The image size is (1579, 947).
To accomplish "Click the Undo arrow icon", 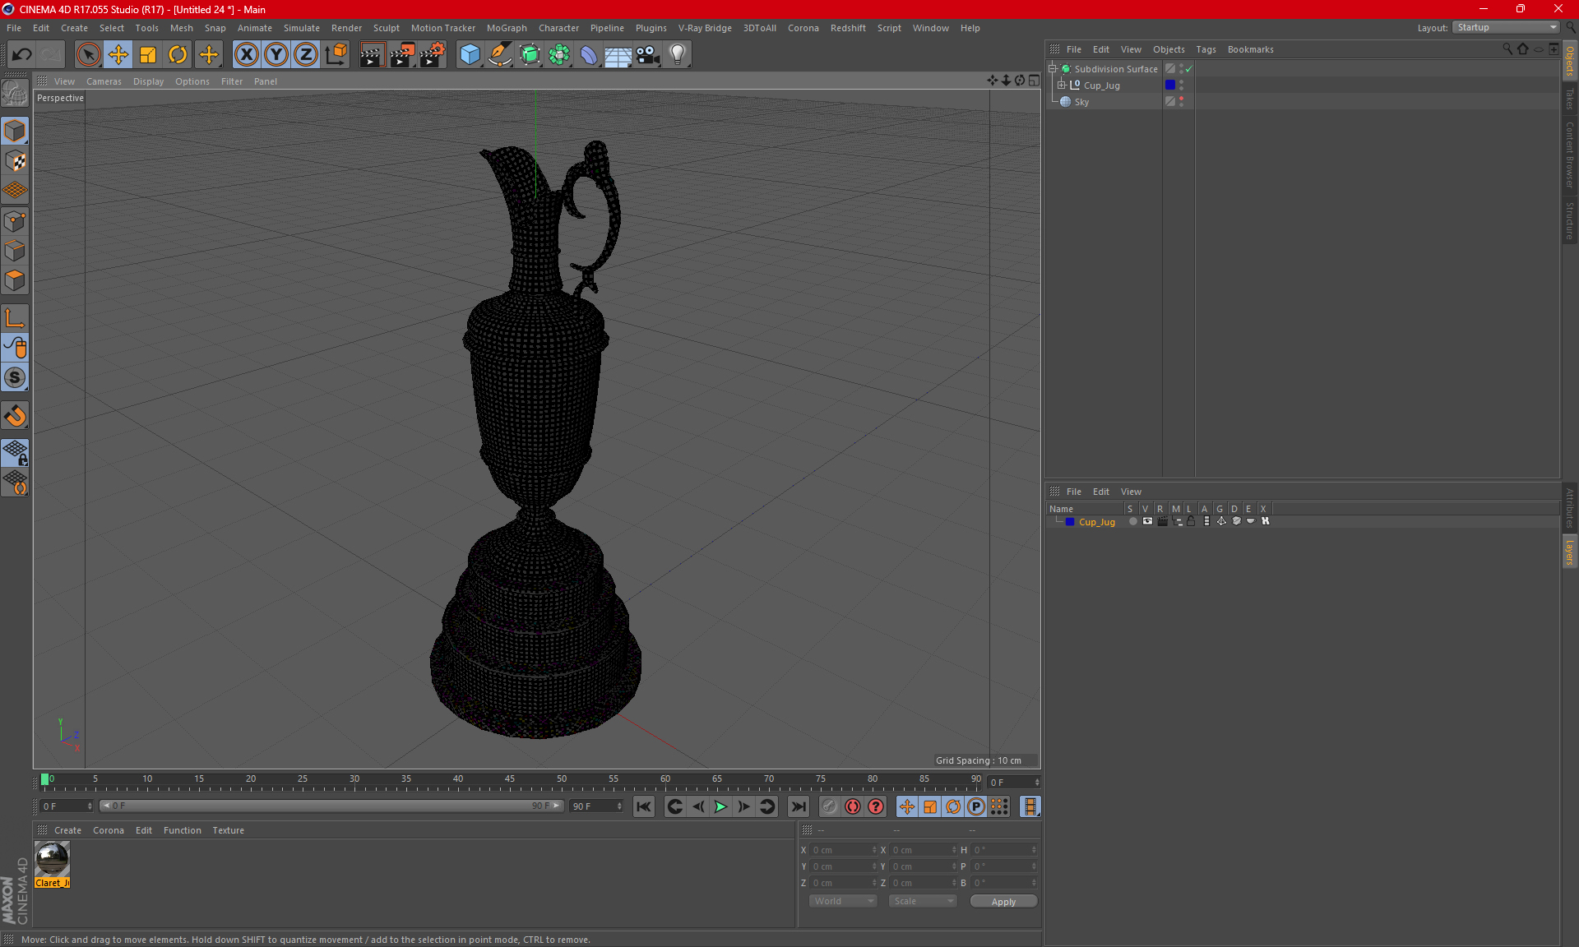I will pyautogui.click(x=21, y=55).
